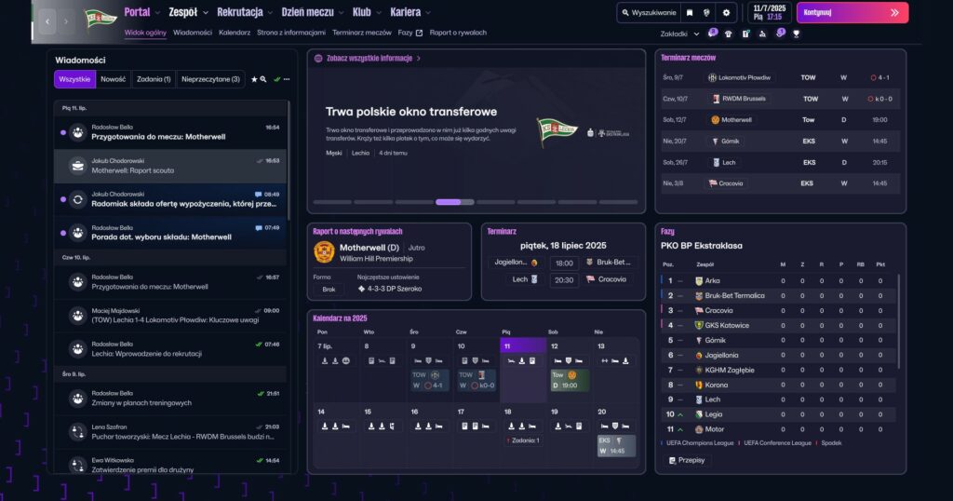This screenshot has height=501, width=953.
Task: Click the star filter icon in Wiadomości
Action: [x=255, y=80]
